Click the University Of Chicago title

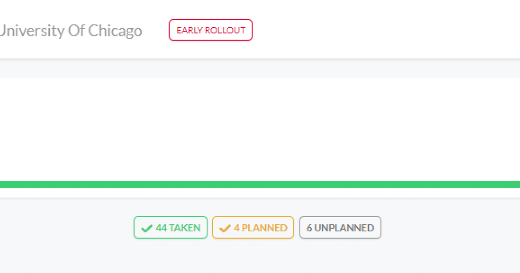pyautogui.click(x=71, y=31)
